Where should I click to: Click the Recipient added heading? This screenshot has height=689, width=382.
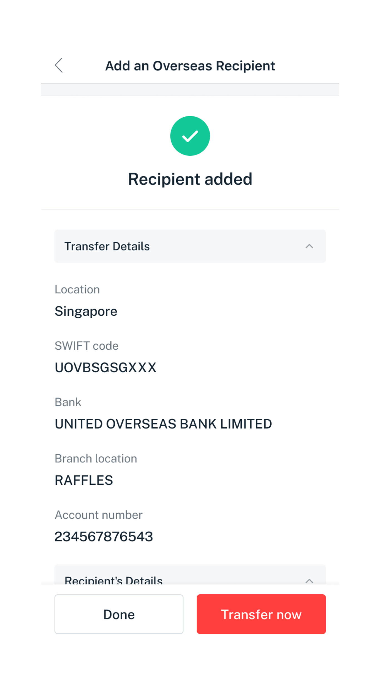click(x=190, y=180)
